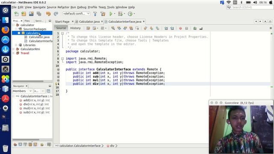Select Calculator.java in project tree

(39, 37)
